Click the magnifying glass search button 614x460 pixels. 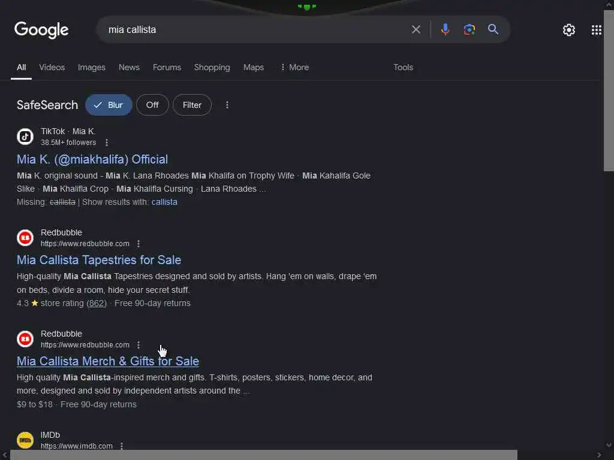pyautogui.click(x=493, y=29)
